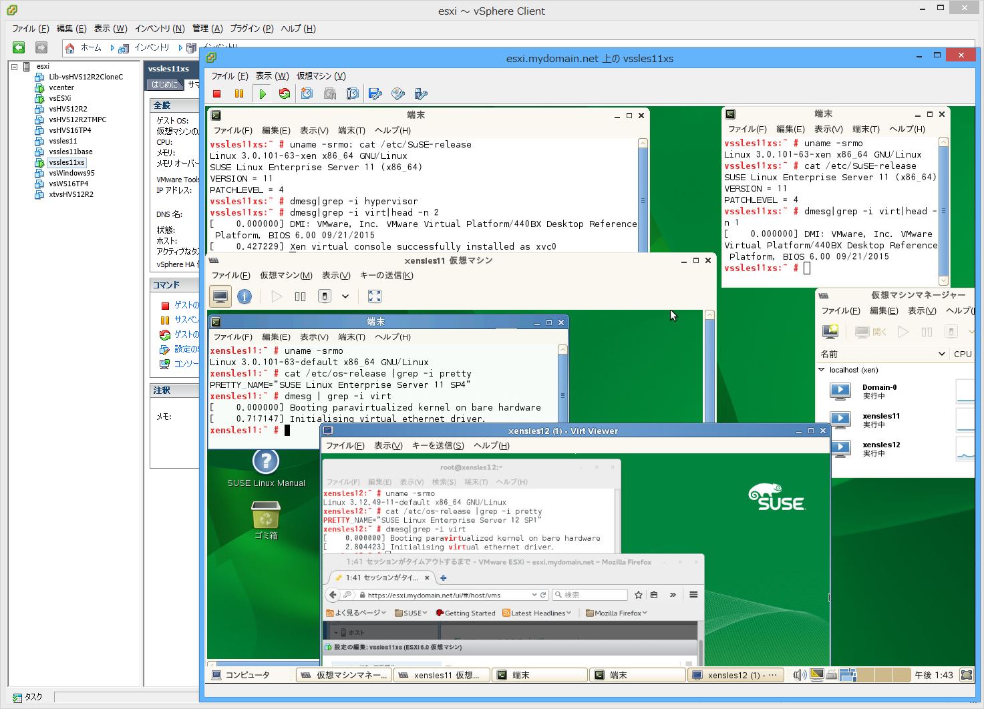Take a snapshot of the virtual machine

point(307,94)
